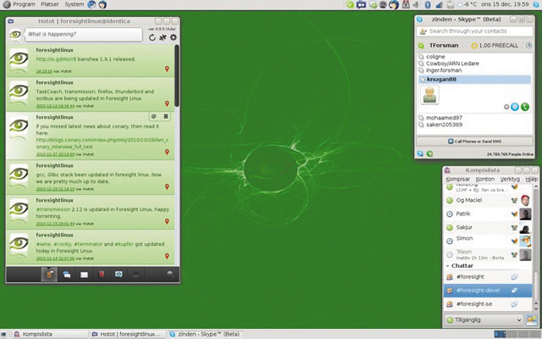This screenshot has height=339, width=542.
Task: Click the refresh icon in Hotot header
Action: click(x=152, y=37)
